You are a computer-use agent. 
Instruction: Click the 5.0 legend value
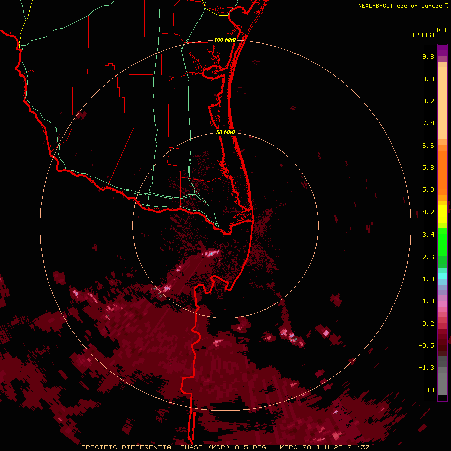tap(428, 190)
